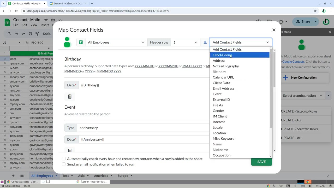
Task: Go back with the browser back arrow
Action: (x=4, y=11)
